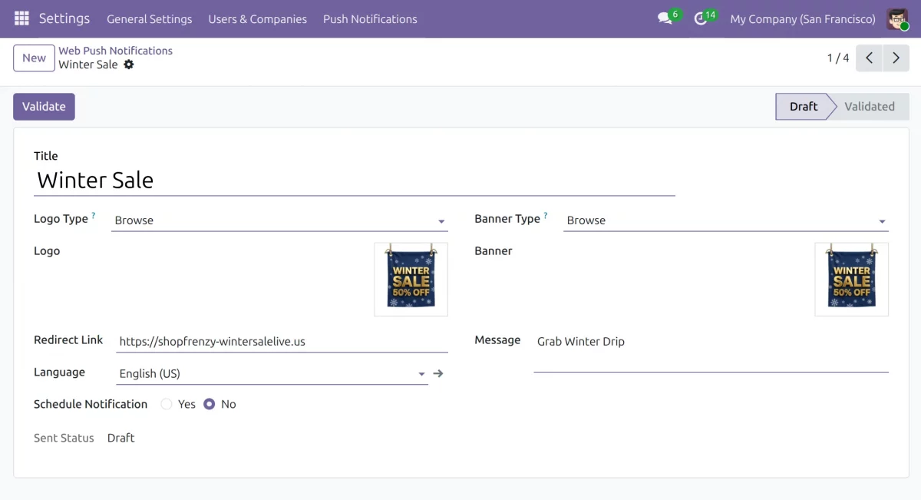Go to Web Push Notifications breadcrumb
This screenshot has height=500, width=921.
coord(116,51)
